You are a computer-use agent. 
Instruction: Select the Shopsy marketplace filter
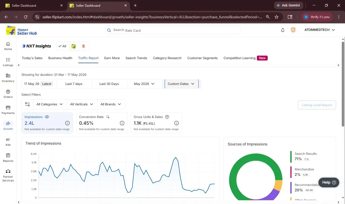coord(84,46)
